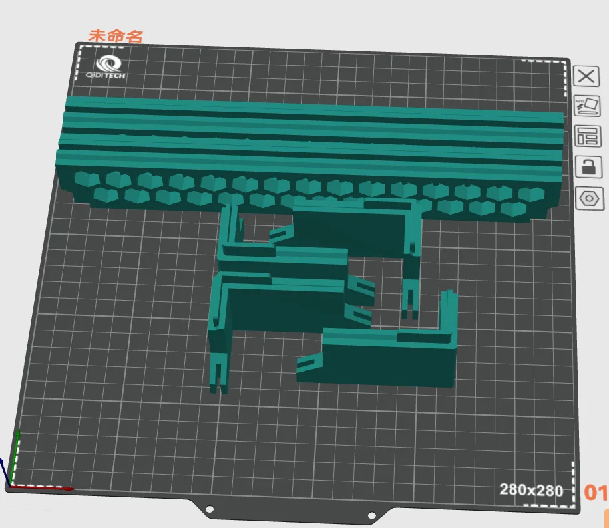Toggle the plate lock icon
The height and width of the screenshot is (528, 609).
click(588, 167)
